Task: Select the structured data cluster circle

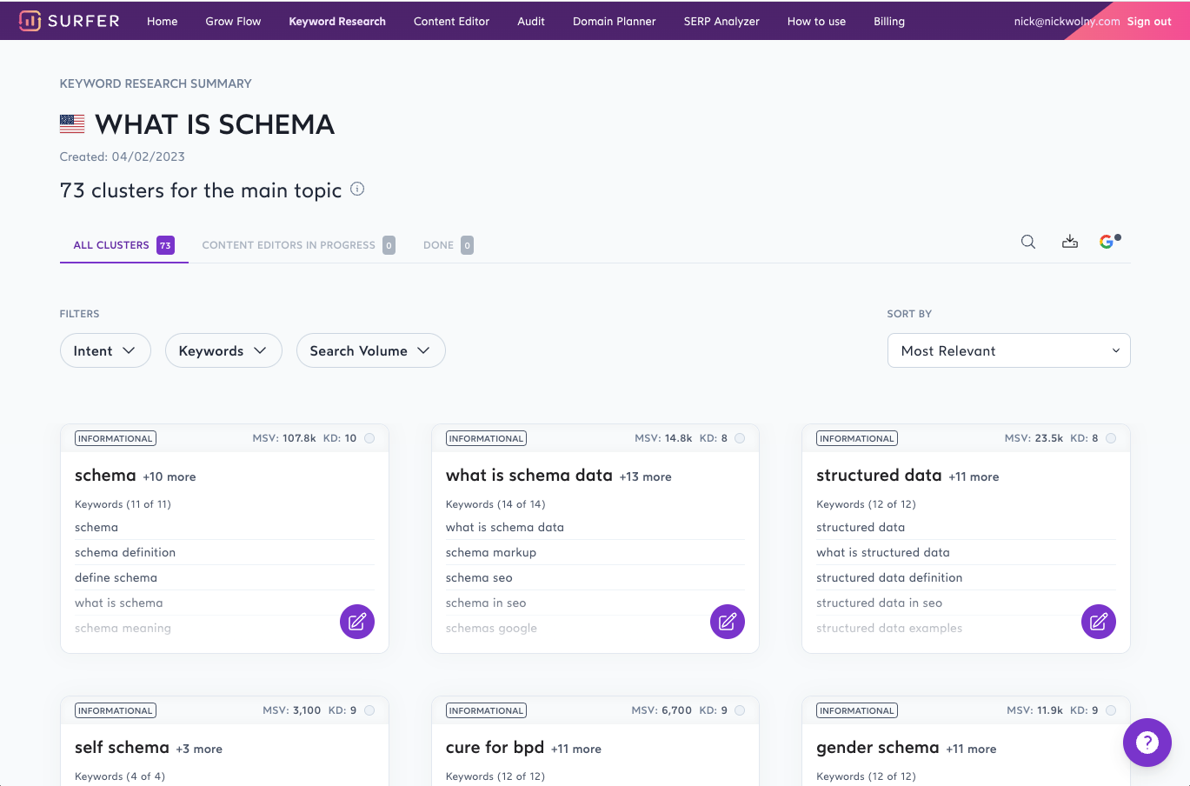Action: pyautogui.click(x=1111, y=438)
